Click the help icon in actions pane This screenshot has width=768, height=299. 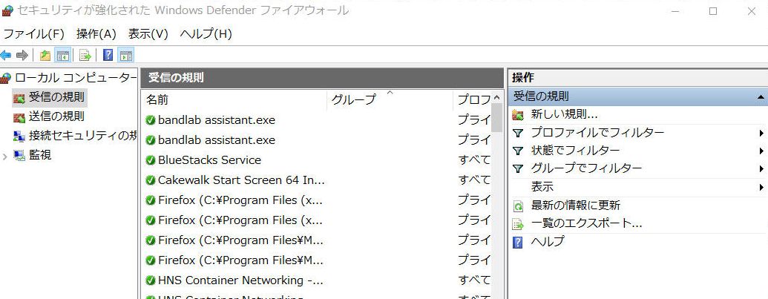click(x=518, y=242)
